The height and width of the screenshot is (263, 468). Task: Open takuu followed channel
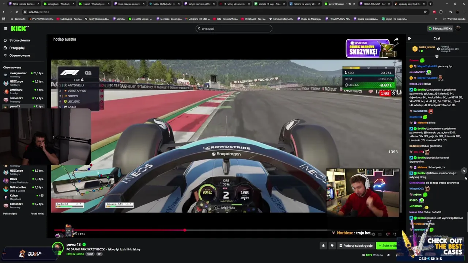(x=23, y=180)
